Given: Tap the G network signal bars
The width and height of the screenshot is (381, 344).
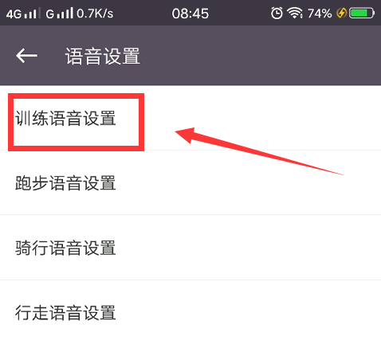Looking at the screenshot, I should [59, 14].
